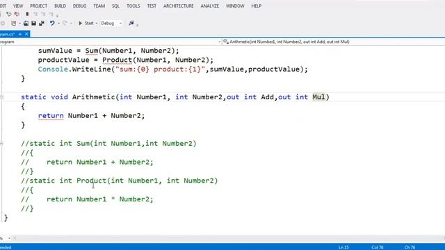Open the ANALYZE menu
The height and width of the screenshot is (250, 445).
pos(210,6)
